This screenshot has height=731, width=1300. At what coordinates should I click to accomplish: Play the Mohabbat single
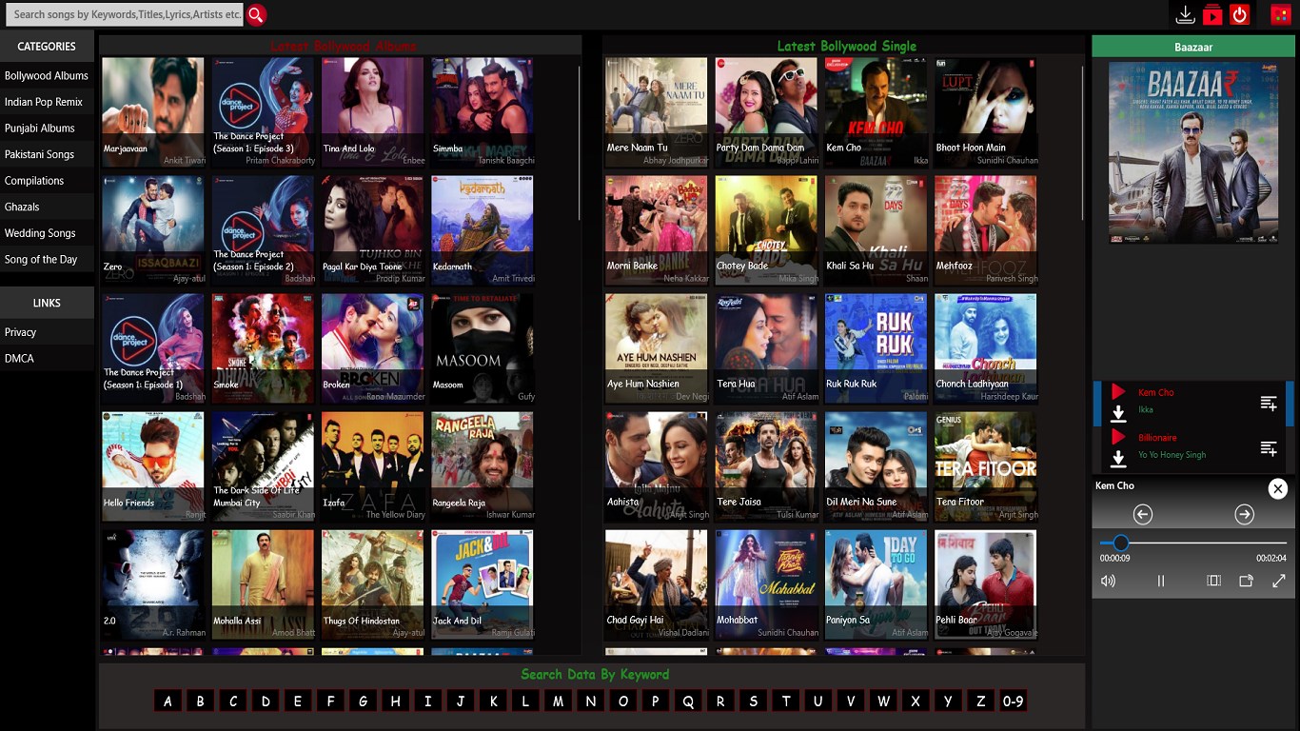tap(766, 584)
